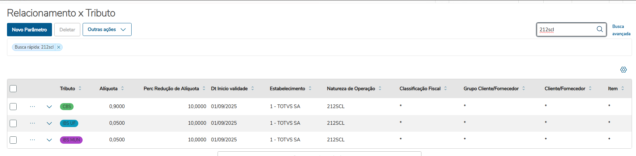This screenshot has width=636, height=156.
Task: Select the CBS row checkbox
Action: 13,106
